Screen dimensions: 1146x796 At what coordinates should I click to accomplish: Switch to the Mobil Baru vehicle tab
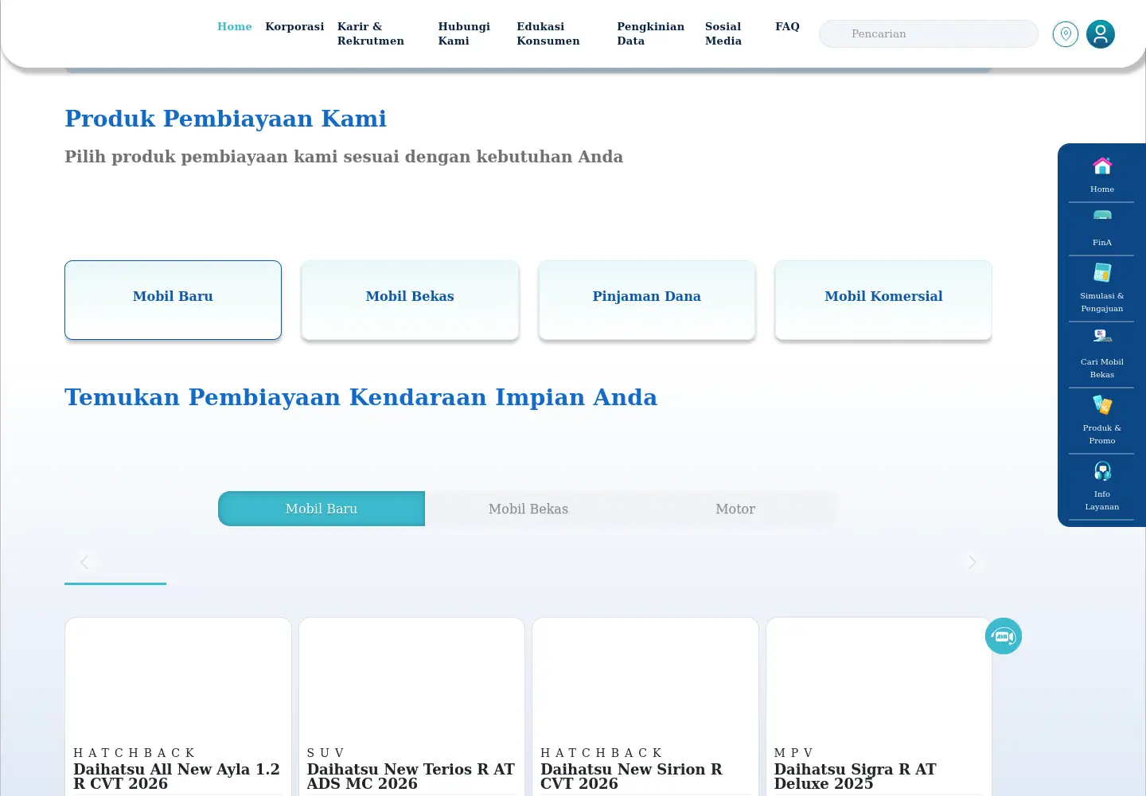[x=322, y=509]
